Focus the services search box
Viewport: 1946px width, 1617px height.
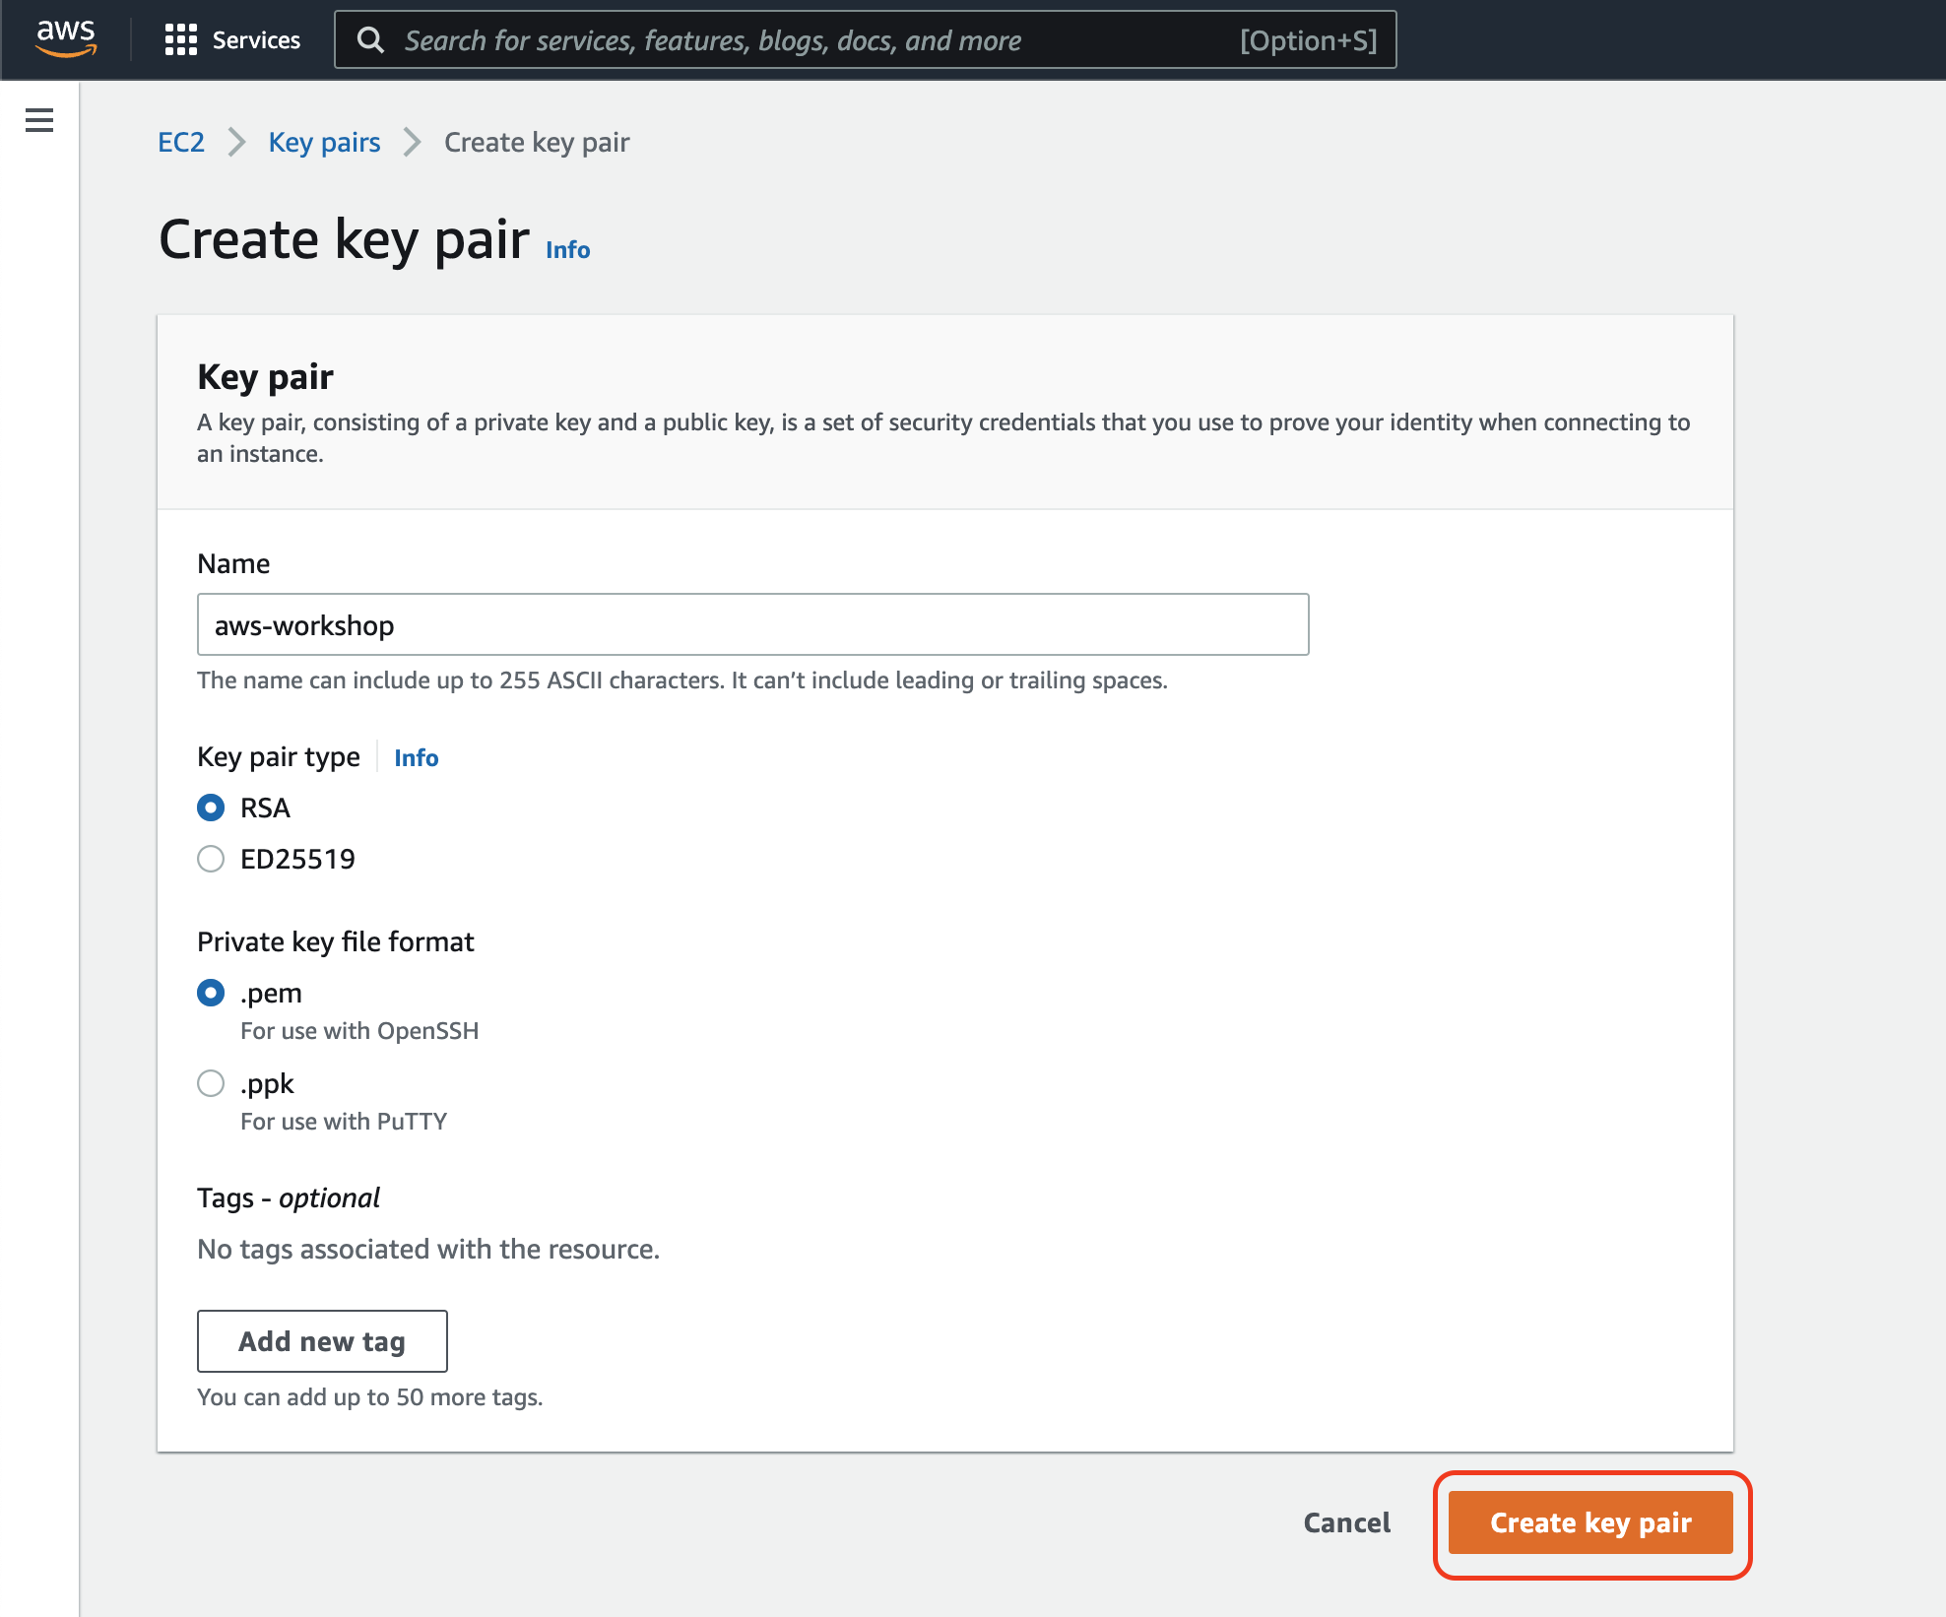tap(866, 39)
